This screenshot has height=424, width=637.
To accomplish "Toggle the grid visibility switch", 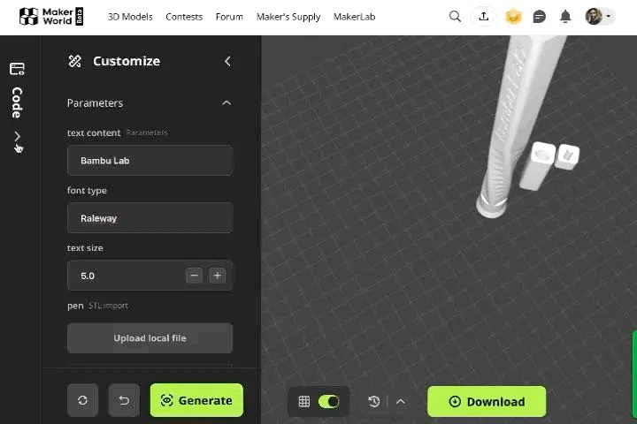I will pyautogui.click(x=329, y=402).
